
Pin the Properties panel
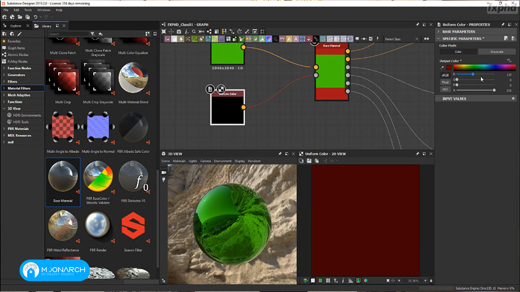(x=503, y=24)
